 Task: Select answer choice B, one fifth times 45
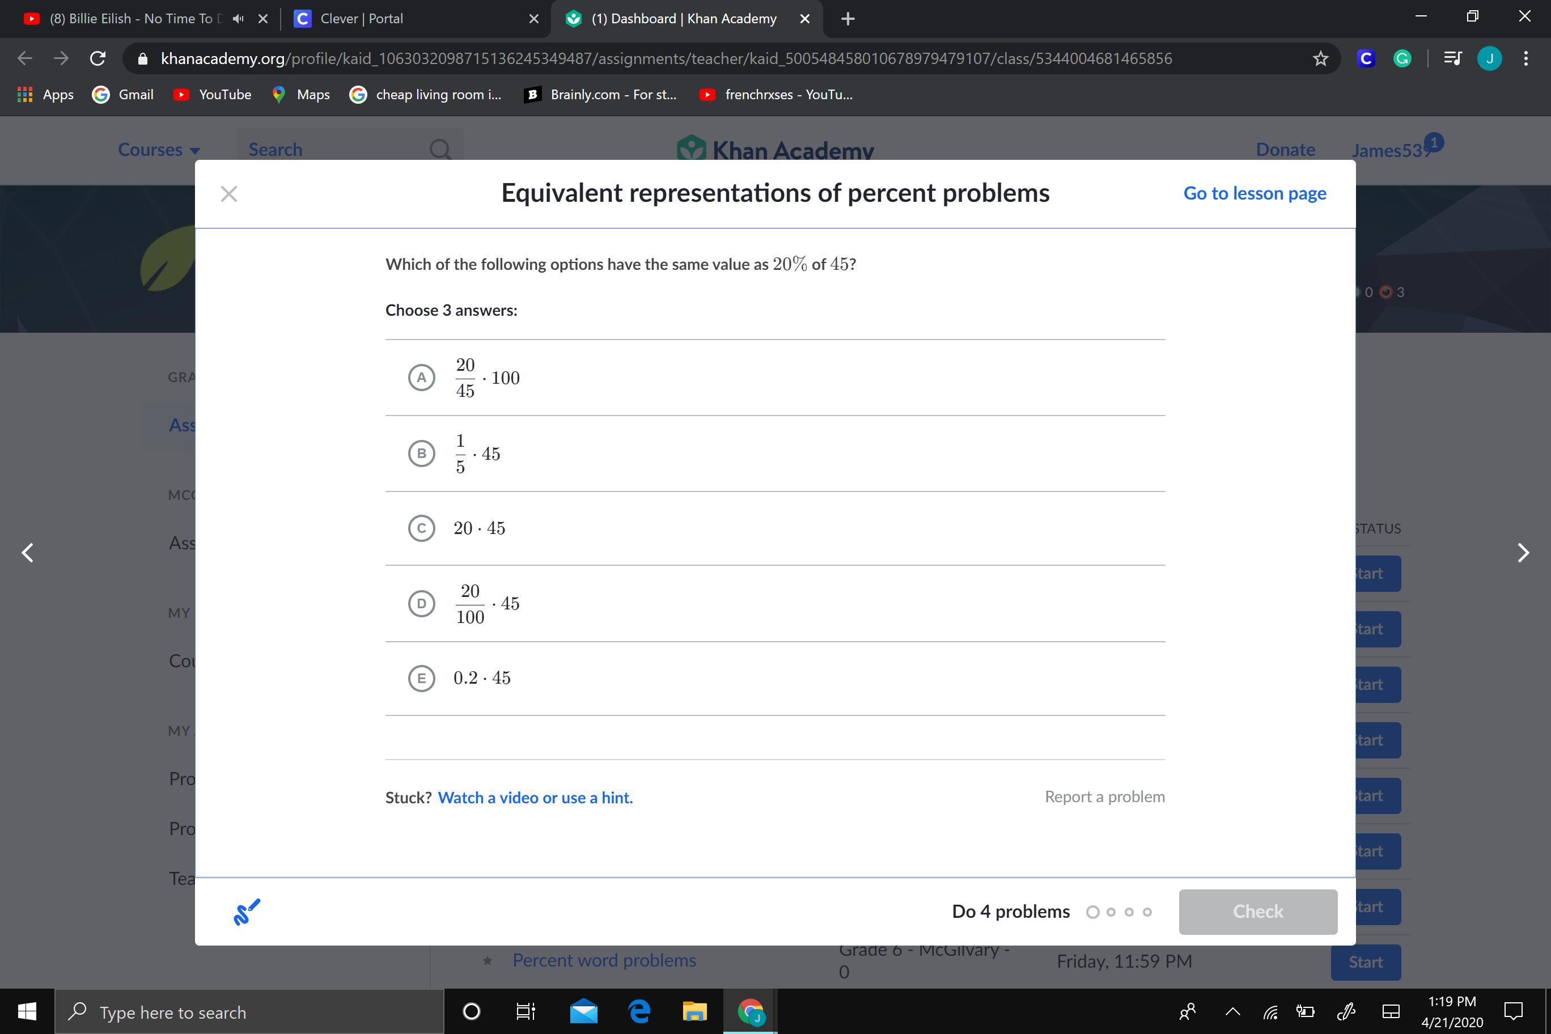[421, 454]
